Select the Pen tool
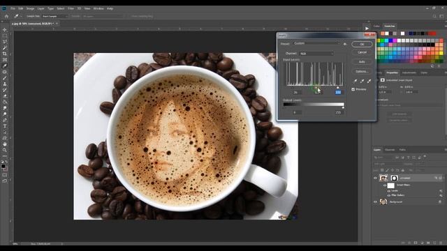Screen dimensions: 447x251 (5, 120)
